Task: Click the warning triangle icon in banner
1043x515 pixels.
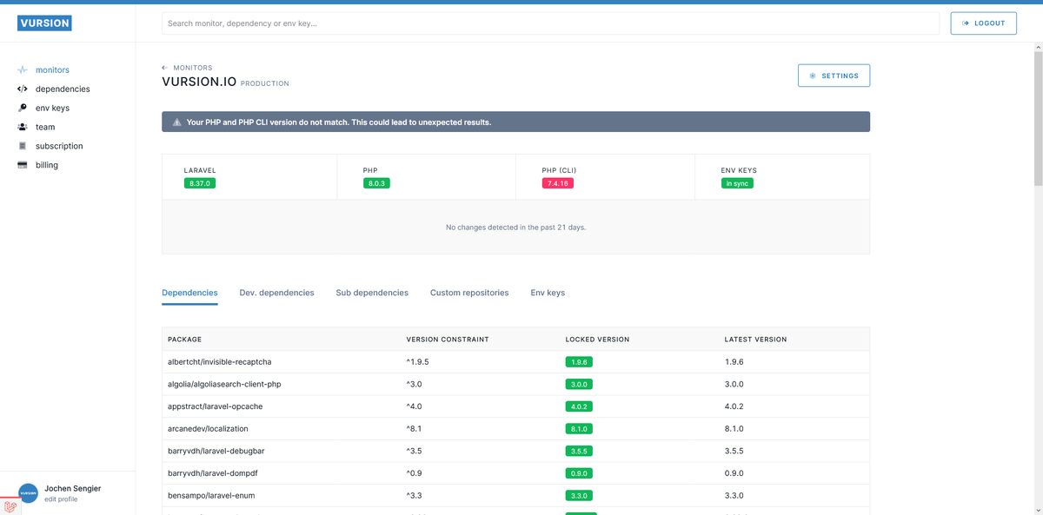Action: coord(176,122)
